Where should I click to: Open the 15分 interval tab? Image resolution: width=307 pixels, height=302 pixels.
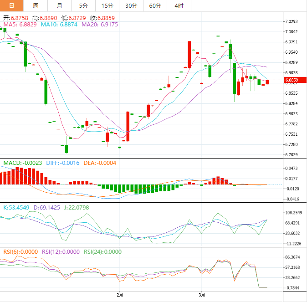pyautogui.click(x=107, y=5)
